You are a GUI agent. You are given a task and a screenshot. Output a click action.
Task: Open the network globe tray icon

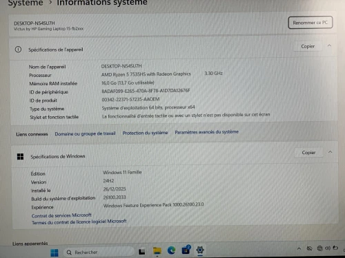click(x=319, y=248)
